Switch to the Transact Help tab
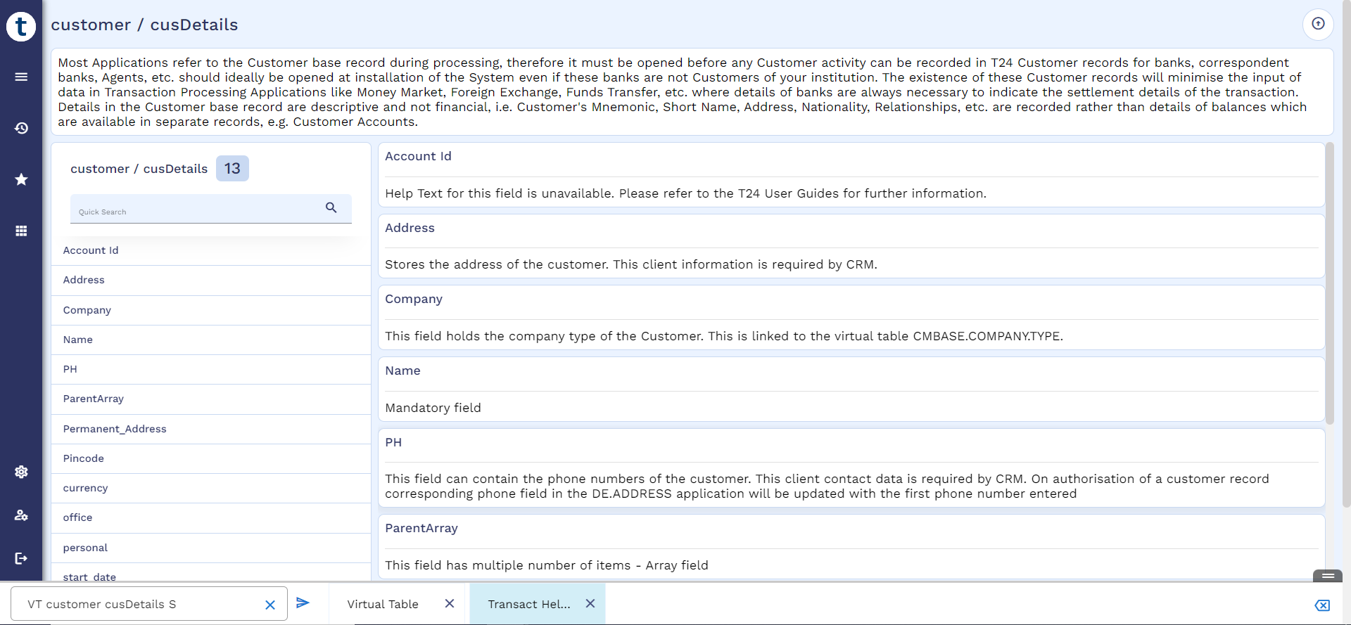The height and width of the screenshot is (625, 1351). click(529, 604)
